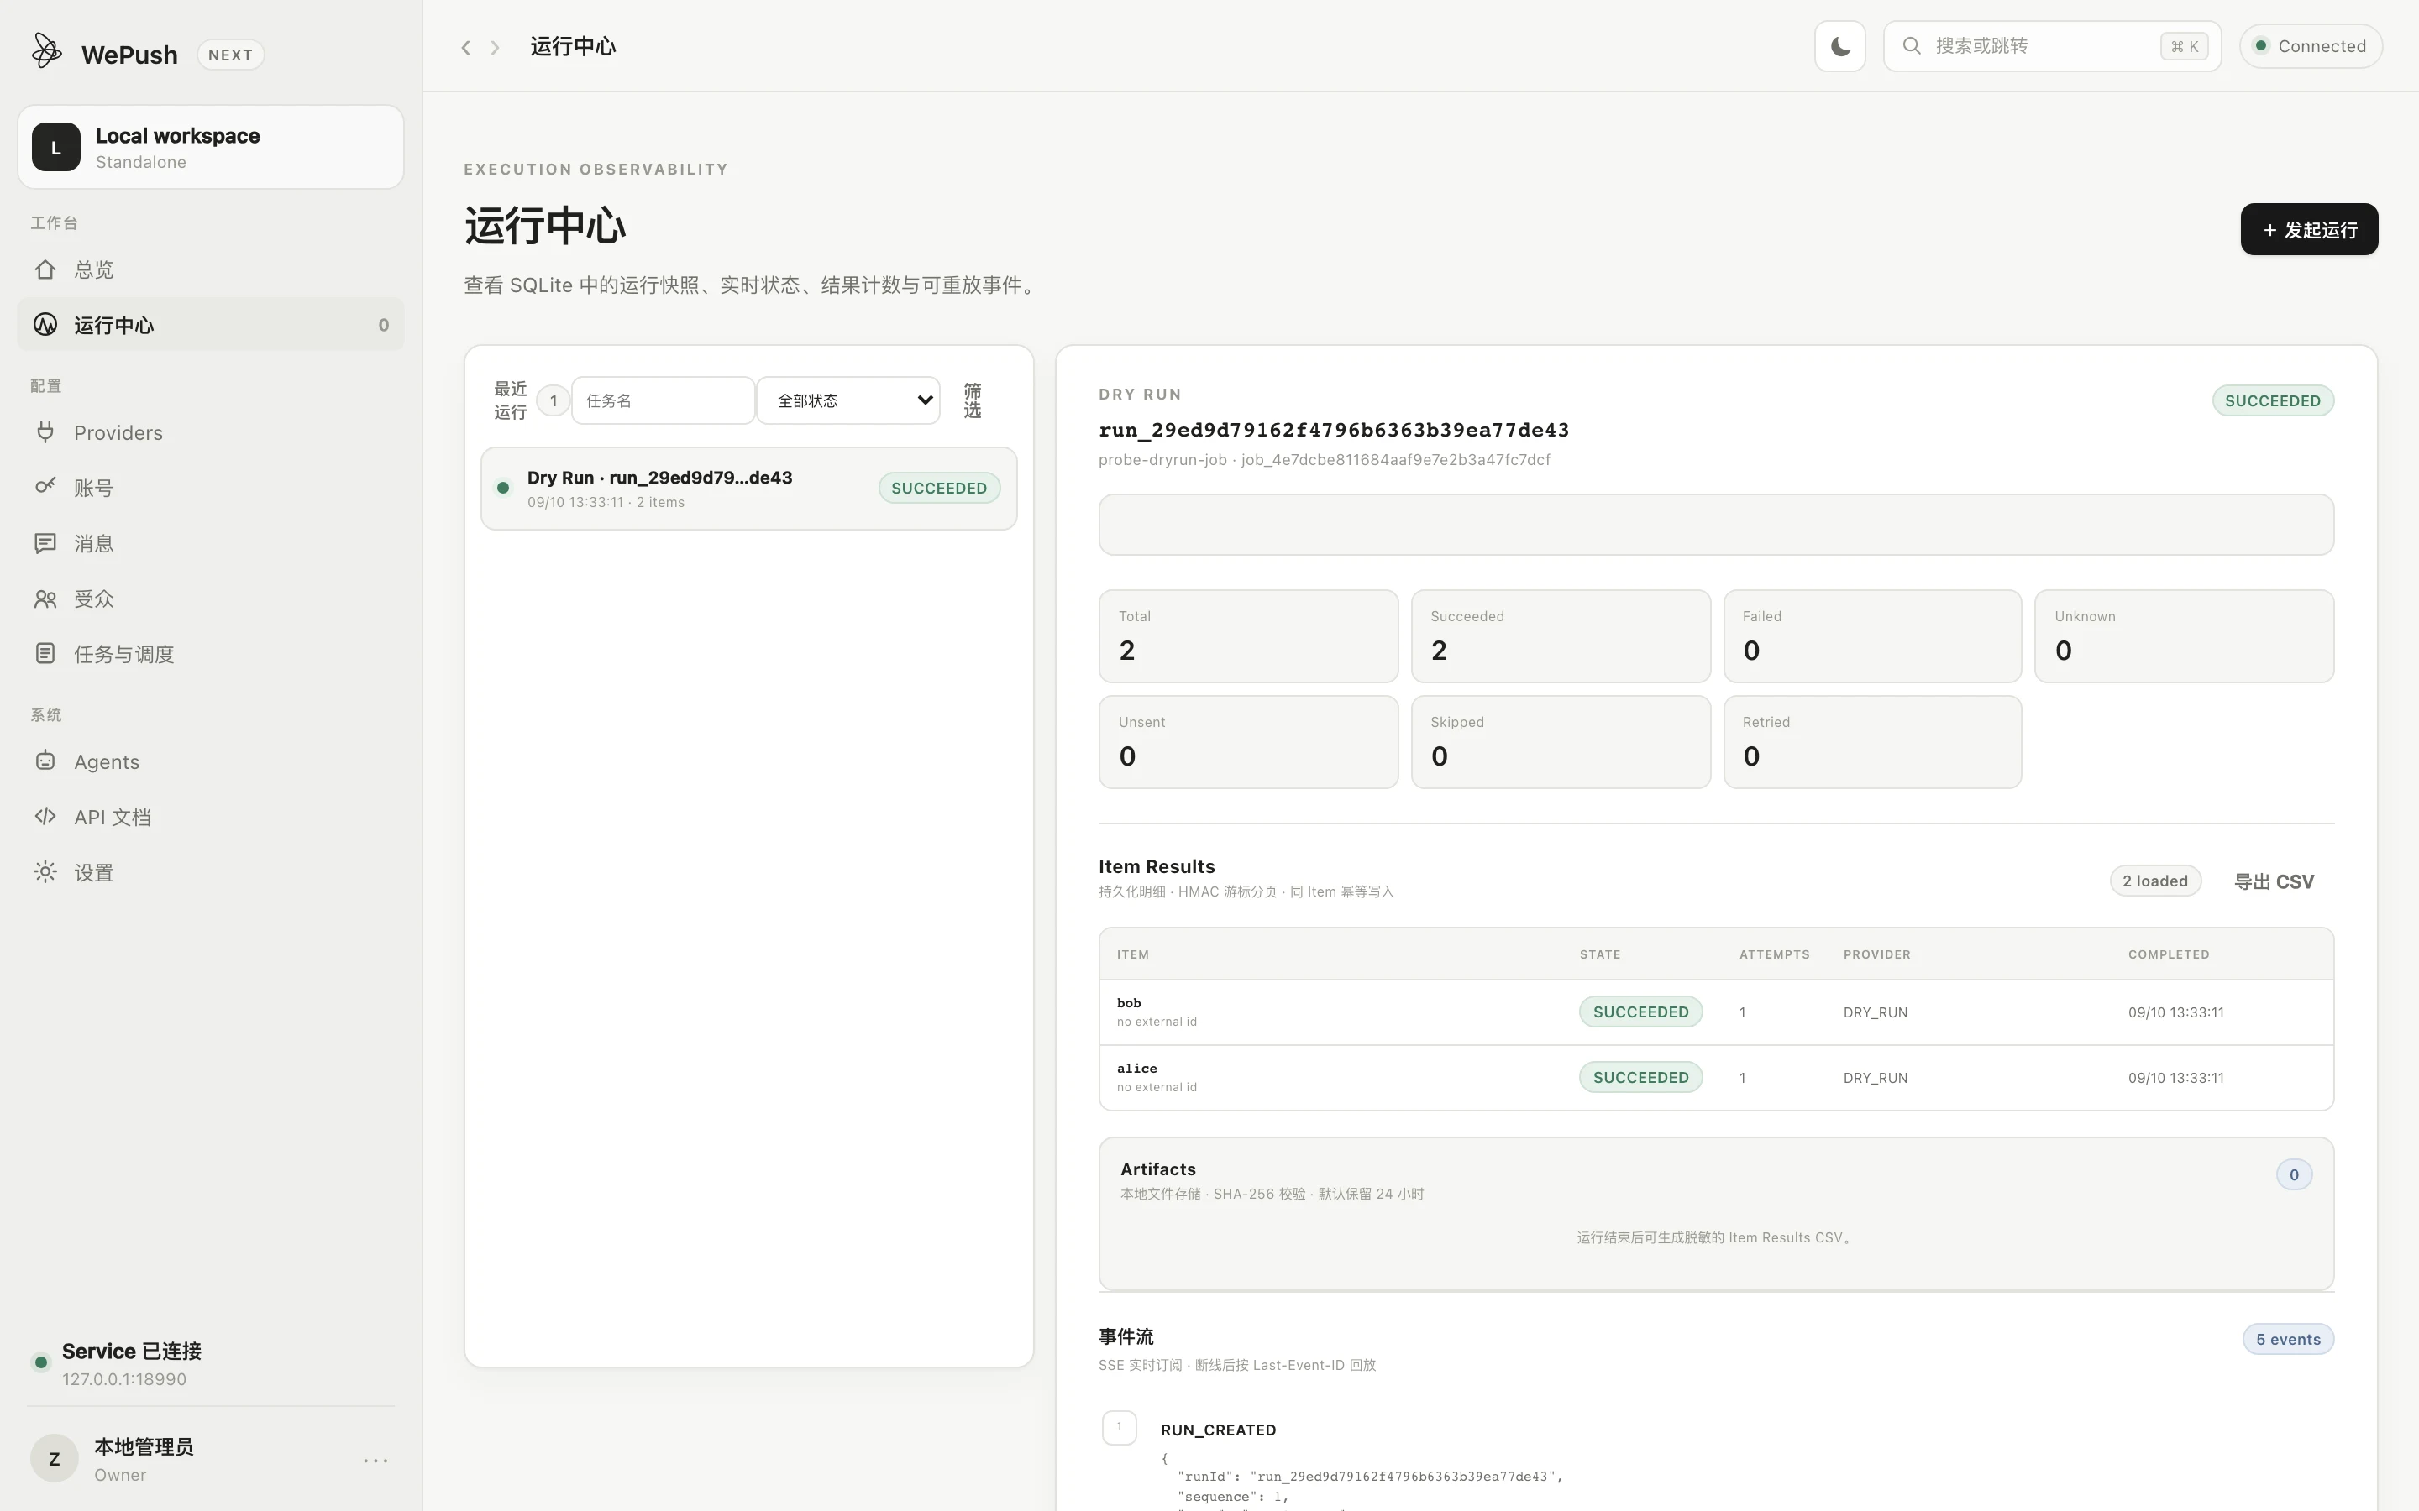
Task: Open 任务与调度 via its document icon
Action: 45,654
